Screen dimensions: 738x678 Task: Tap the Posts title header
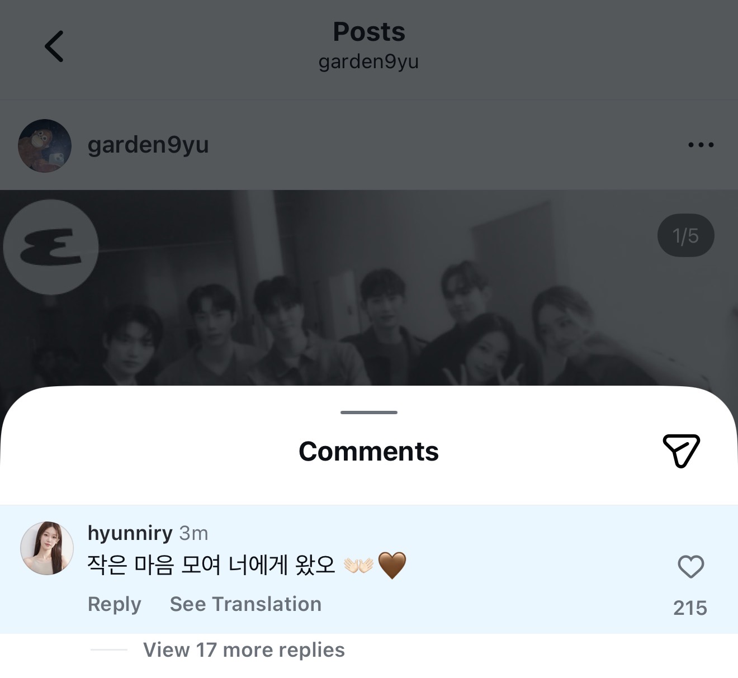tap(369, 32)
